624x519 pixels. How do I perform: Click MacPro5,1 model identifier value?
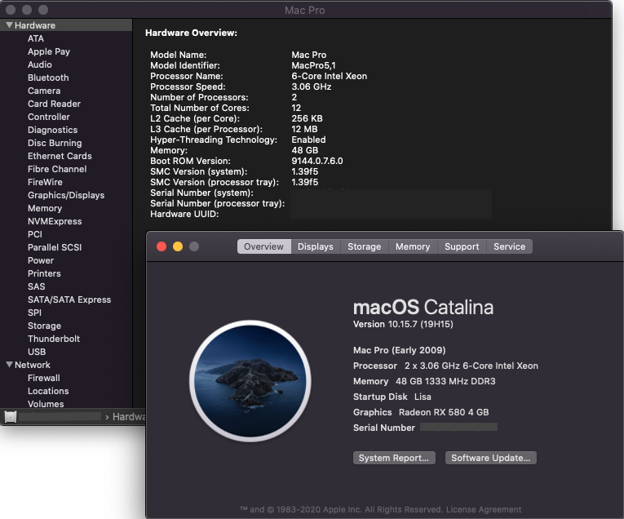click(313, 65)
